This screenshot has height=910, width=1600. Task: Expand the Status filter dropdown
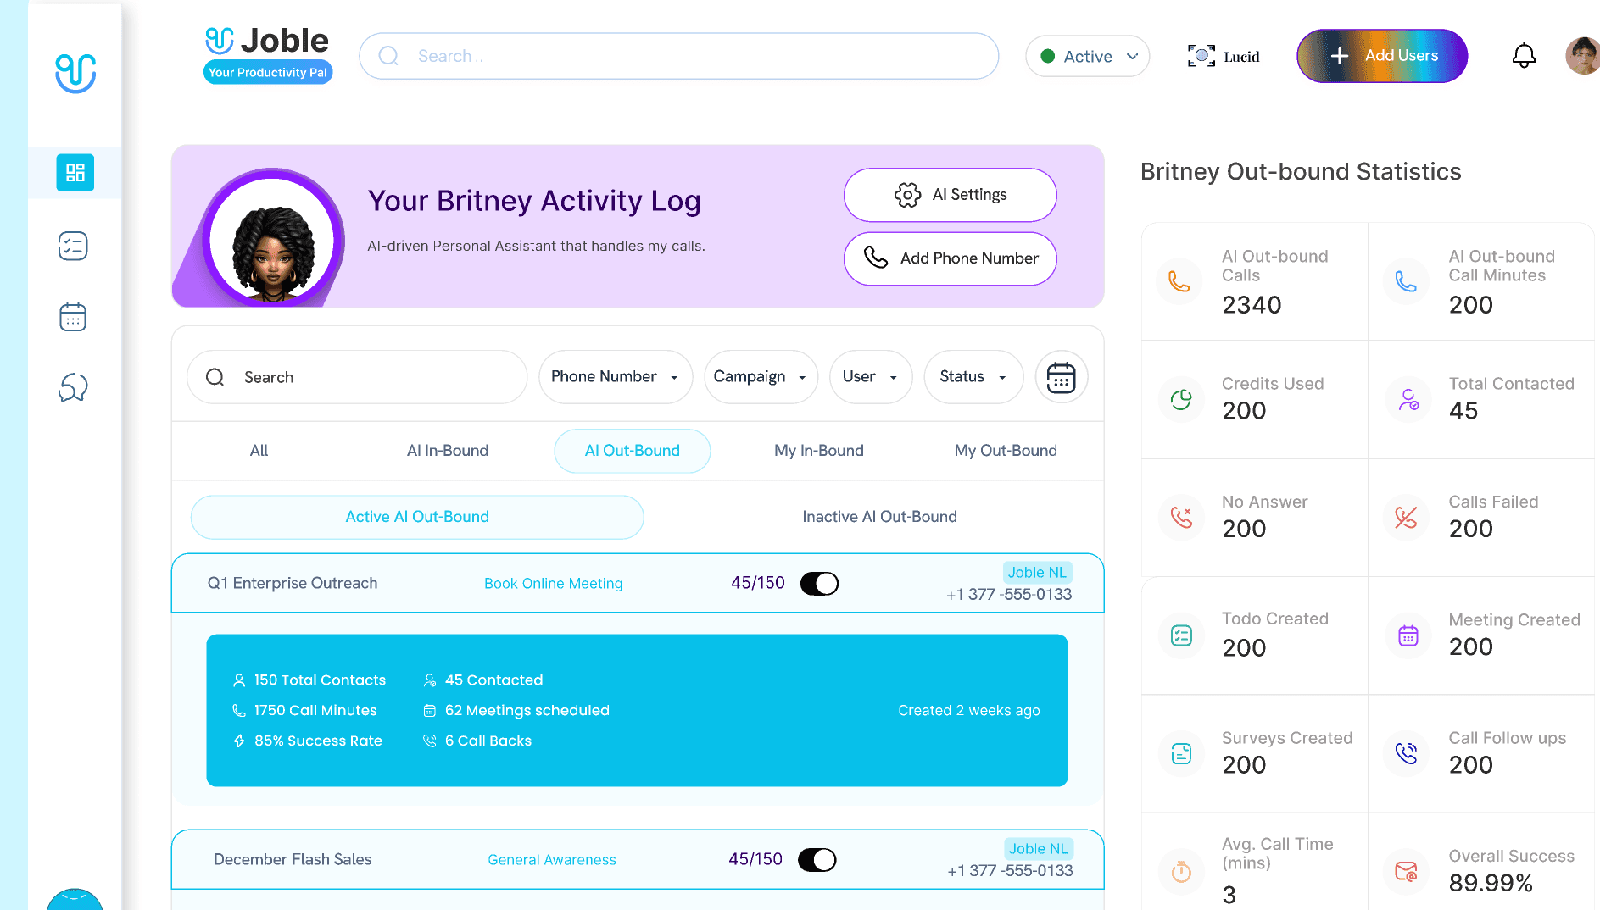(x=973, y=377)
